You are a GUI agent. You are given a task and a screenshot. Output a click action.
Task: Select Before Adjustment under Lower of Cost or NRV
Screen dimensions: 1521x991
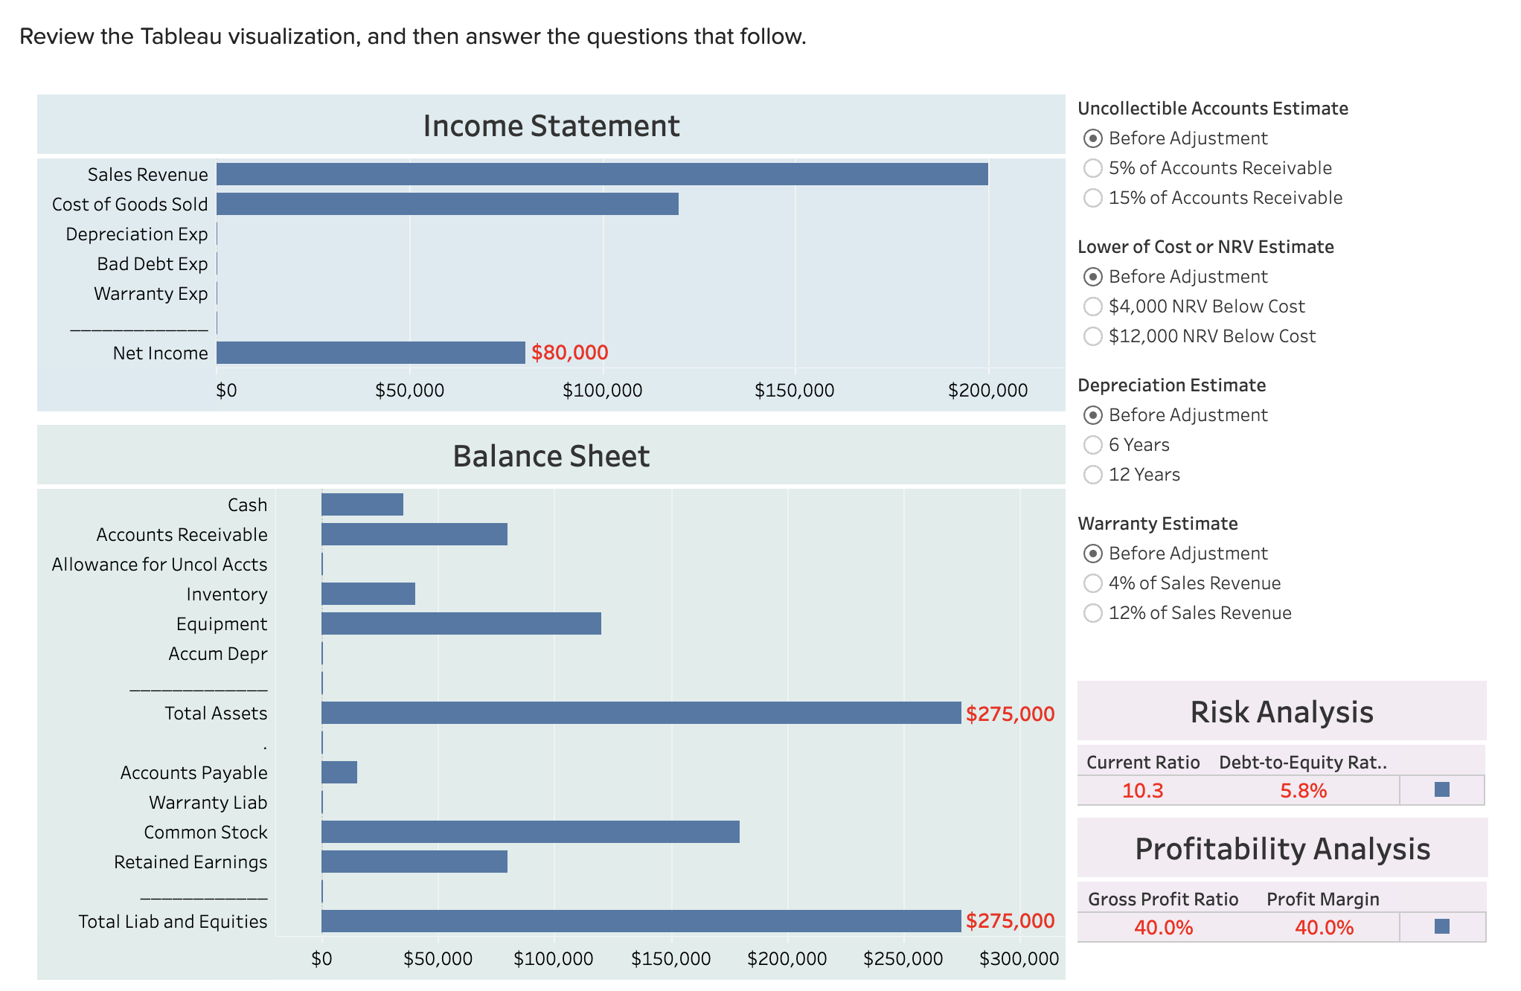click(x=1092, y=276)
